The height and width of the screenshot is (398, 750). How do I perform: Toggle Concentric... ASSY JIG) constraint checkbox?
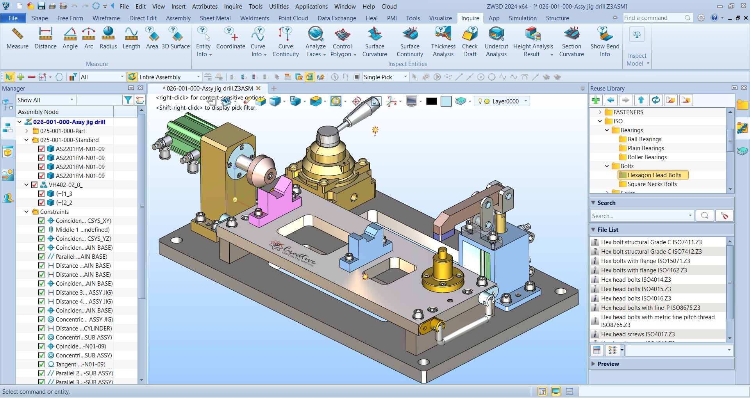click(x=41, y=319)
